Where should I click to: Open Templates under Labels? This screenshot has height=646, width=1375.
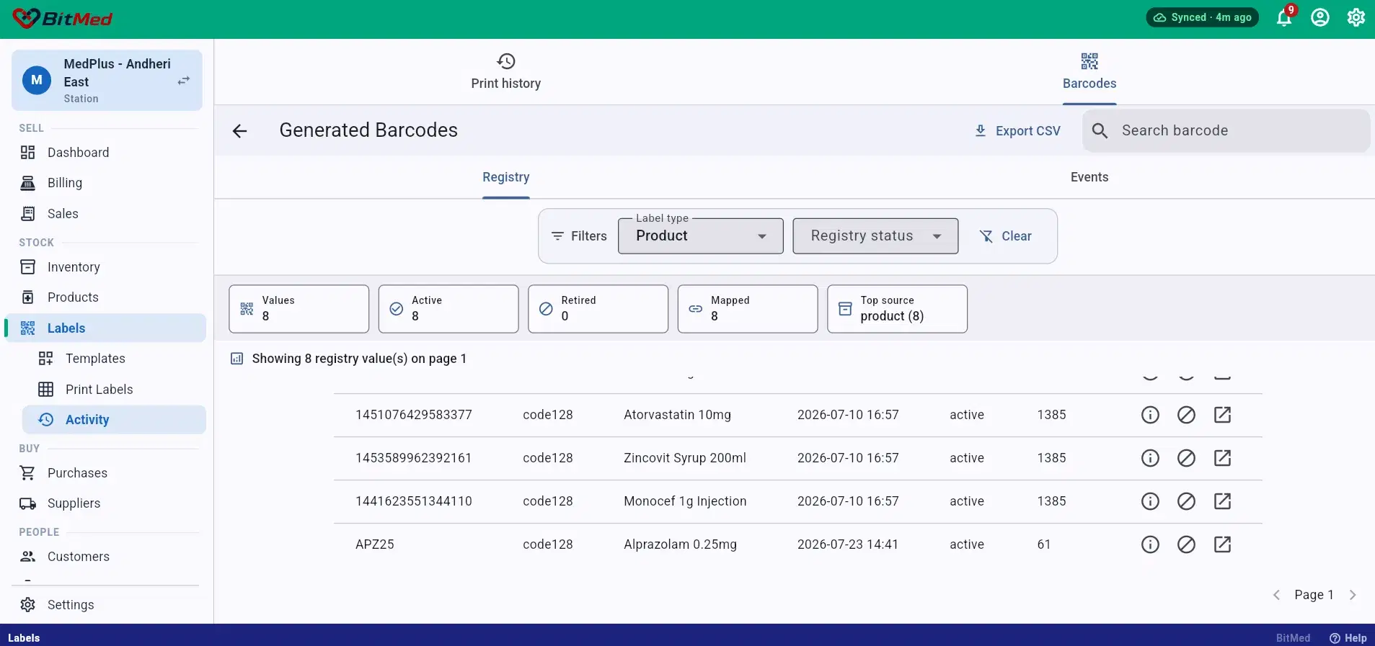pos(115,359)
